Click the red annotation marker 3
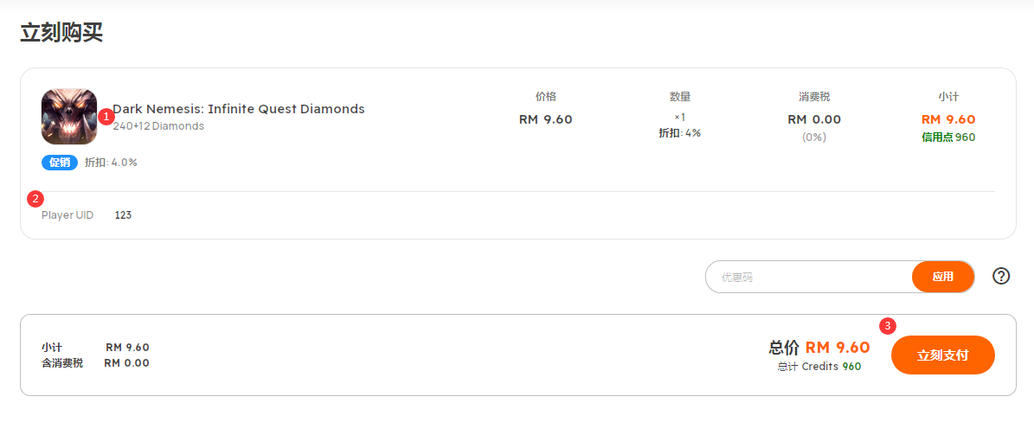The height and width of the screenshot is (435, 1034). 889,325
